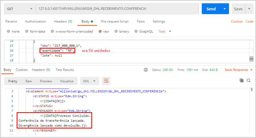Open the Code link
The width and height of the screenshot is (256, 138).
249,21
